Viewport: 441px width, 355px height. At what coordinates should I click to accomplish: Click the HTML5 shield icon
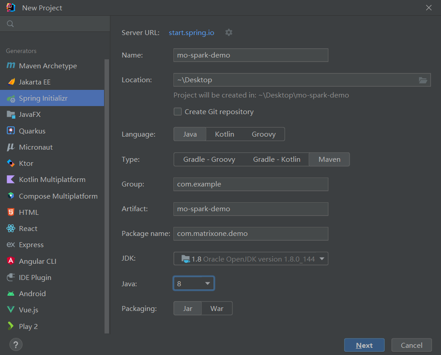(11, 212)
